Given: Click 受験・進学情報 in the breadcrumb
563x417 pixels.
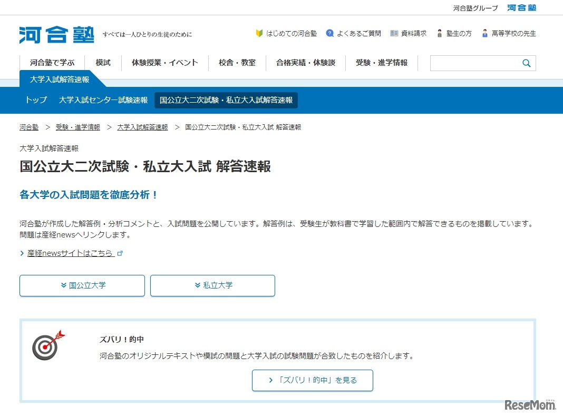Looking at the screenshot, I should [77, 127].
